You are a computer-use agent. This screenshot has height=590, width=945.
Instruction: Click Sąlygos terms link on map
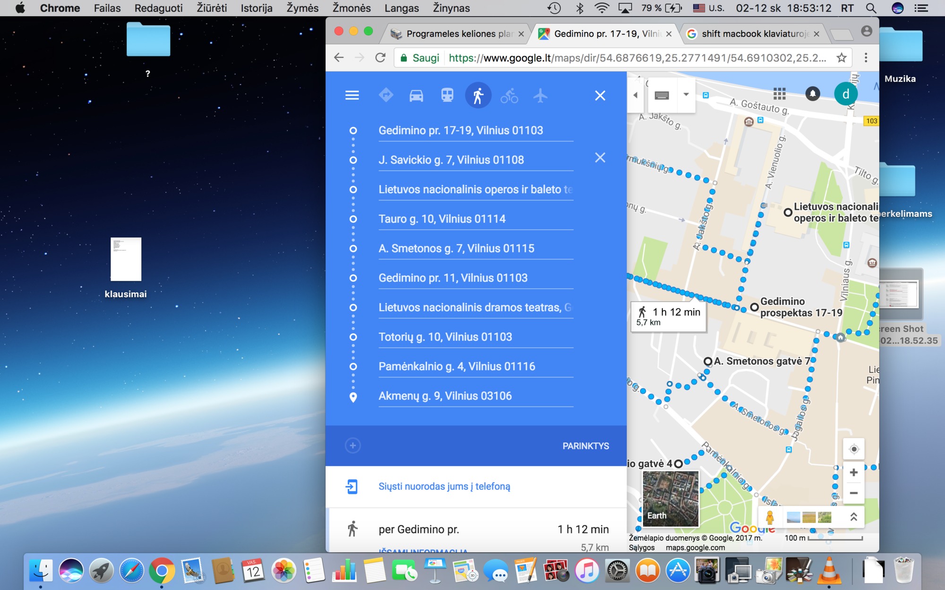point(642,548)
